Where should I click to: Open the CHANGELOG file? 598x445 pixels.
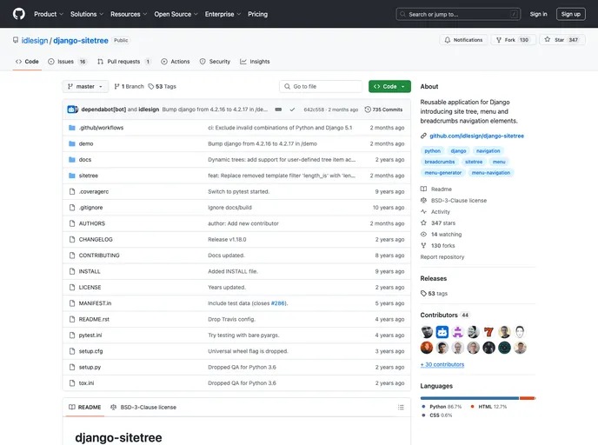tap(96, 240)
